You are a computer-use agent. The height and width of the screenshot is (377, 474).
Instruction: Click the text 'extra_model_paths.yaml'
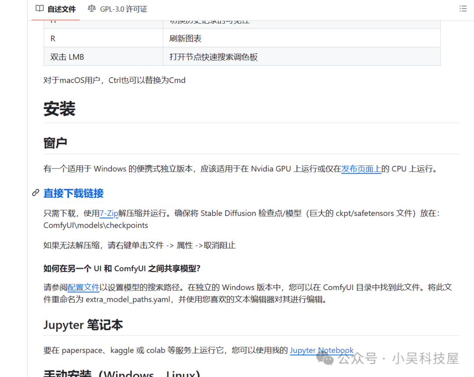[x=128, y=300]
